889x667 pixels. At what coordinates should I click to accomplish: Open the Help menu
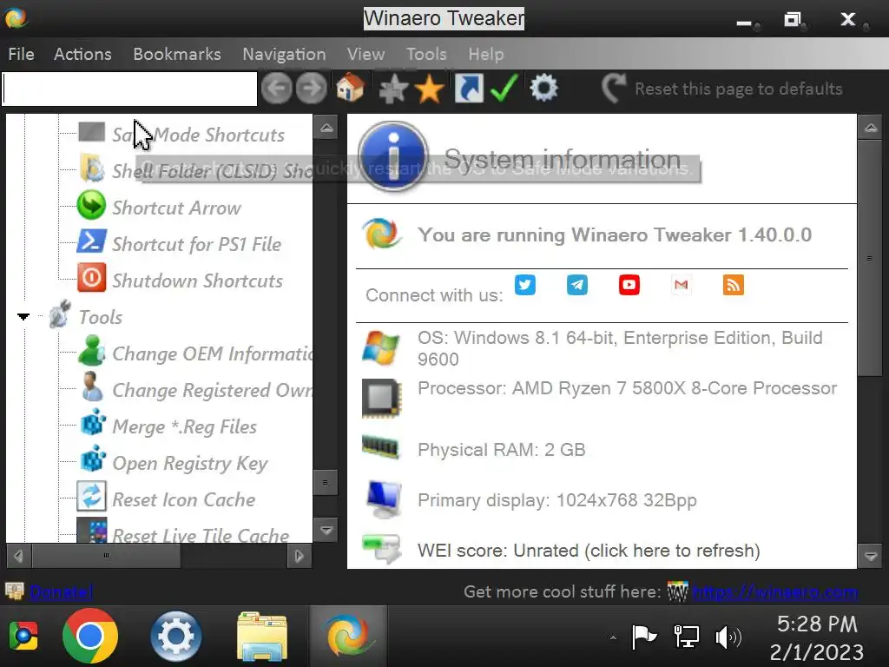[x=486, y=54]
